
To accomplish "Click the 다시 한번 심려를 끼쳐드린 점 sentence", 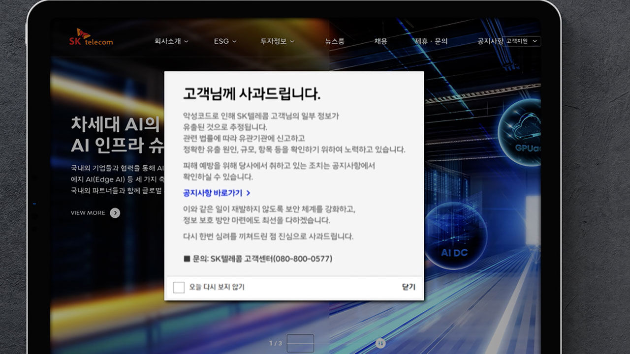I will pos(268,236).
